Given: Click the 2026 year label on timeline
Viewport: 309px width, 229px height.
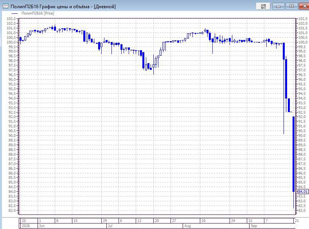Looking at the screenshot, I should click(26, 225).
